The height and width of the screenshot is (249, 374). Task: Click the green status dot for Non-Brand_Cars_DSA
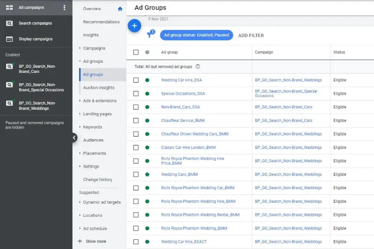pyautogui.click(x=147, y=107)
